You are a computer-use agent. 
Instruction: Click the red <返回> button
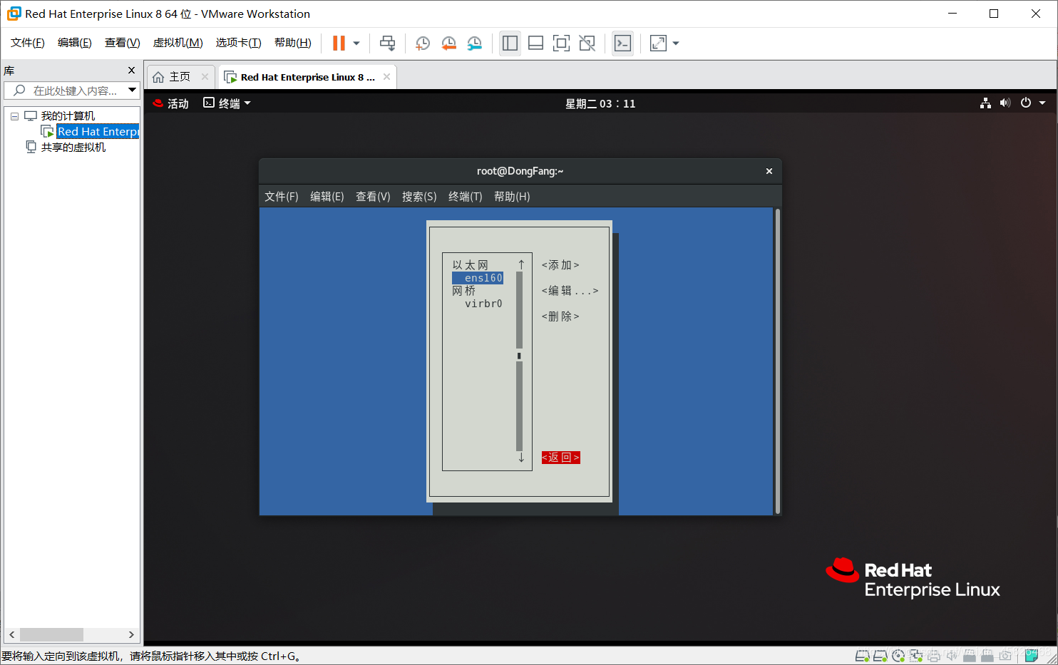point(560,458)
